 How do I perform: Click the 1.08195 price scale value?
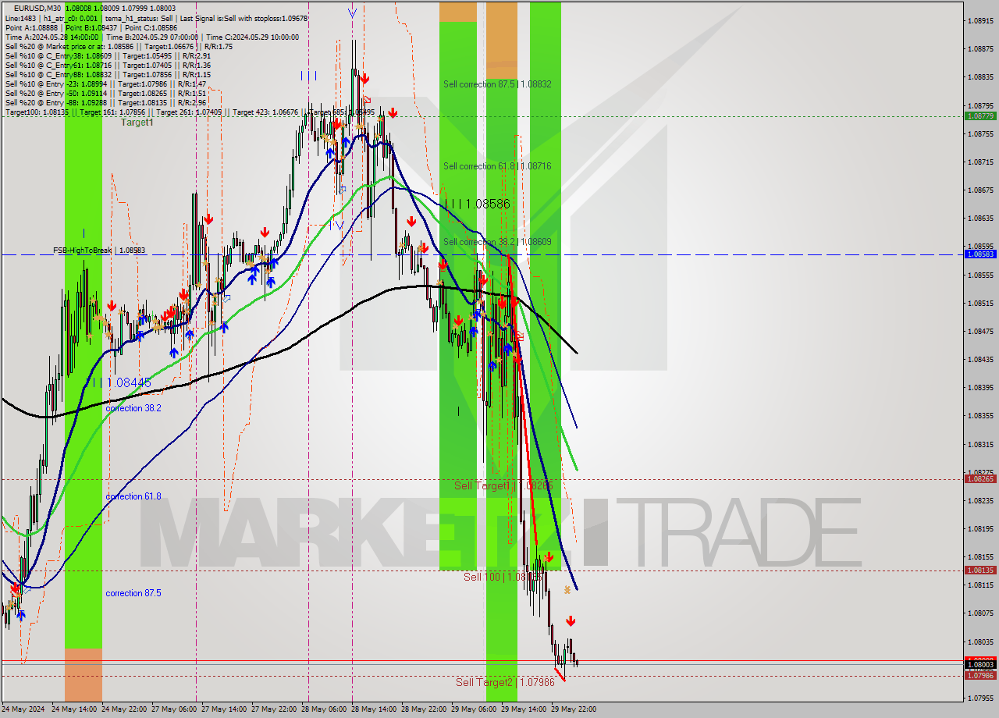pyautogui.click(x=980, y=529)
